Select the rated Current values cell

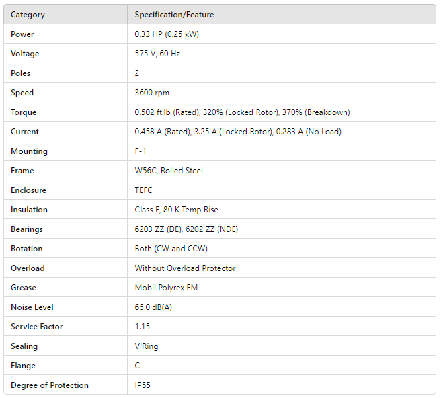(238, 132)
